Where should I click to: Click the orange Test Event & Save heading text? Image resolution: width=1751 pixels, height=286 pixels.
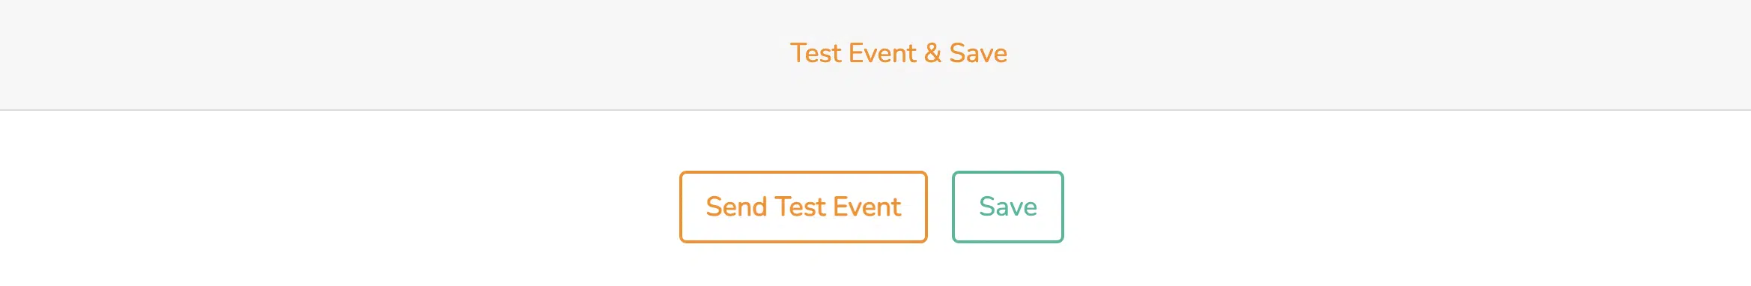[x=898, y=53]
